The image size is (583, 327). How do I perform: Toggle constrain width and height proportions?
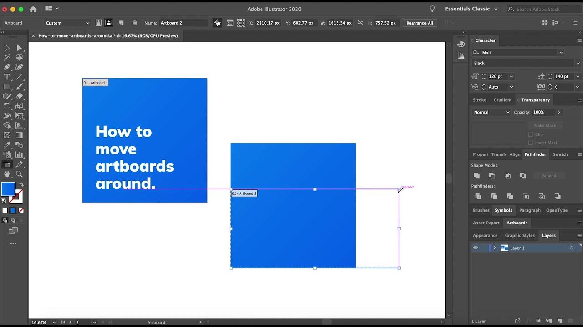[x=361, y=23]
